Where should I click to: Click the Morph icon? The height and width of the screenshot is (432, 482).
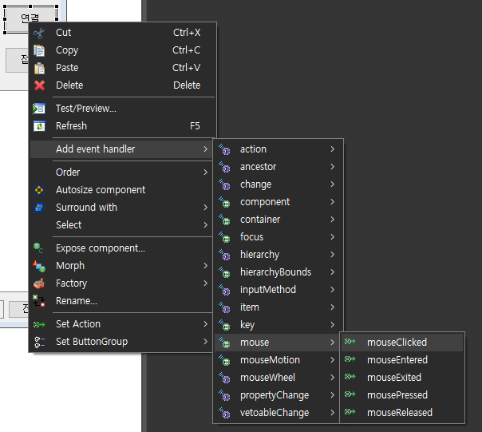click(39, 266)
